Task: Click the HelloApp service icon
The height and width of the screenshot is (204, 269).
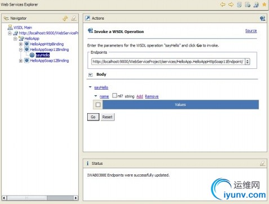Action: (x=21, y=39)
